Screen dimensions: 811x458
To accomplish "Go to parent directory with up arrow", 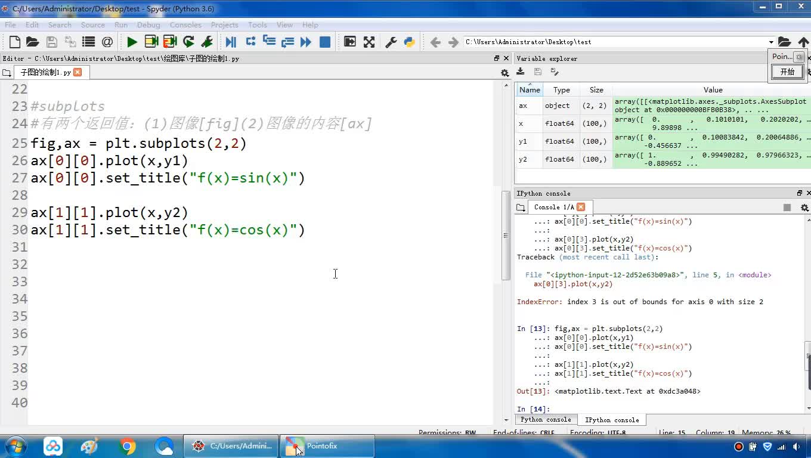I will tap(803, 42).
